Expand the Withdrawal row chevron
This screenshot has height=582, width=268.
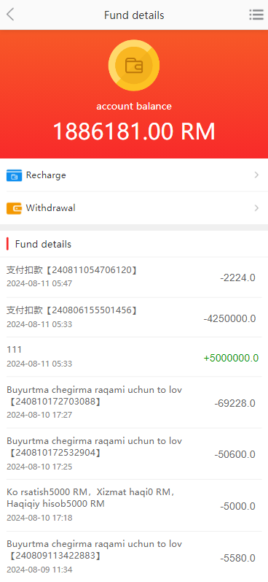256,208
